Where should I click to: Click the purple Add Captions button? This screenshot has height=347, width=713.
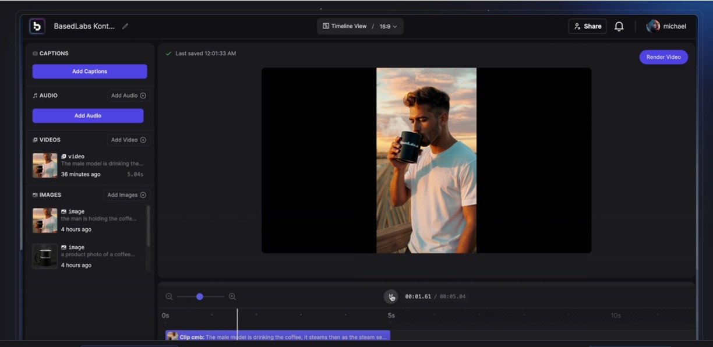[90, 72]
